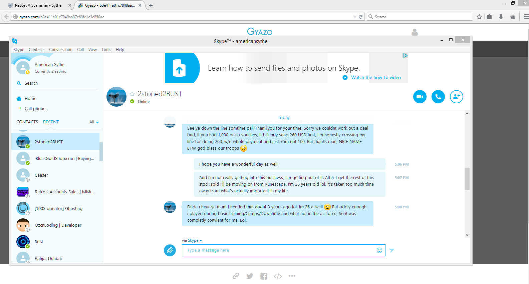Share the Gyazo image on Facebook
The height and width of the screenshot is (284, 529).
click(264, 276)
